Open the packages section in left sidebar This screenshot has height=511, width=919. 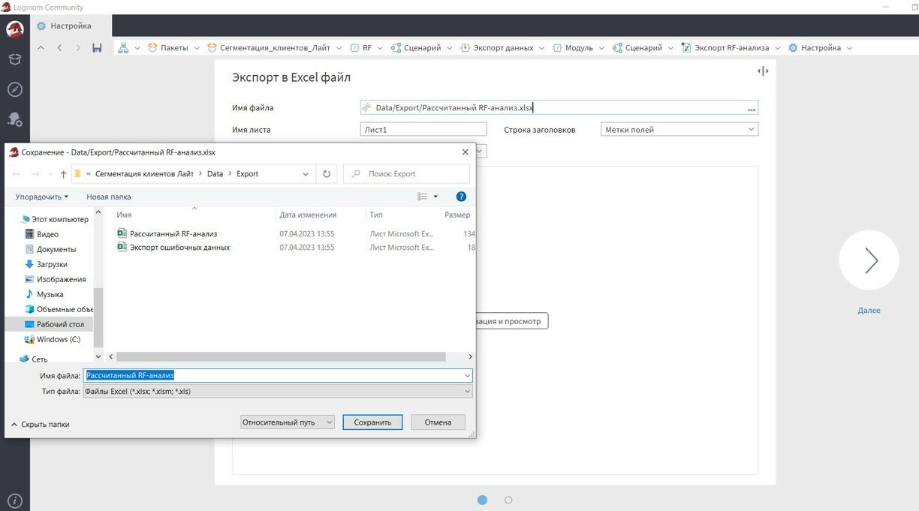[15, 59]
